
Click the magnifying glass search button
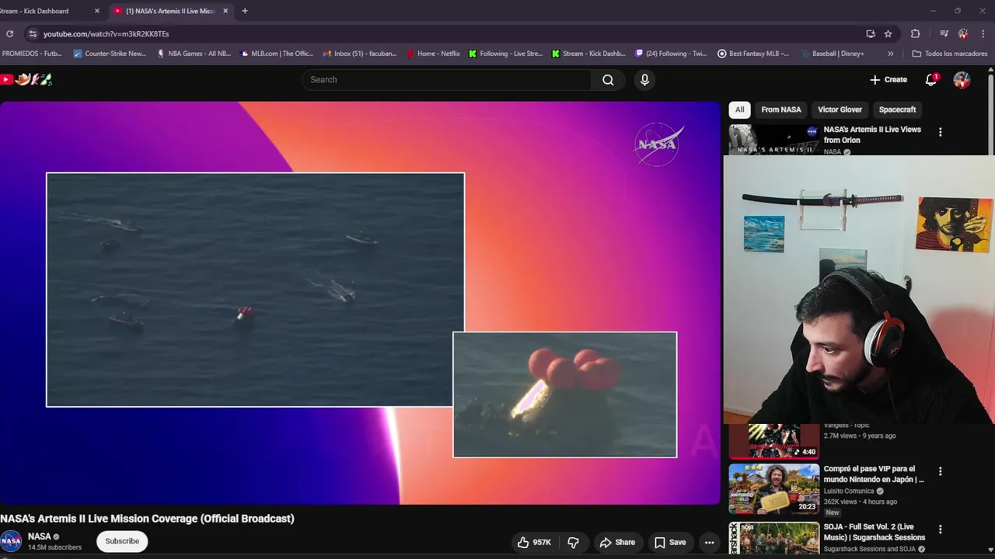[x=608, y=79]
